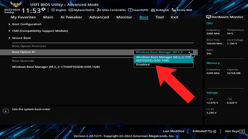The image size is (248, 139).
Task: Choose Windows Boot Manager in dropdown list
Action: [x=163, y=59]
